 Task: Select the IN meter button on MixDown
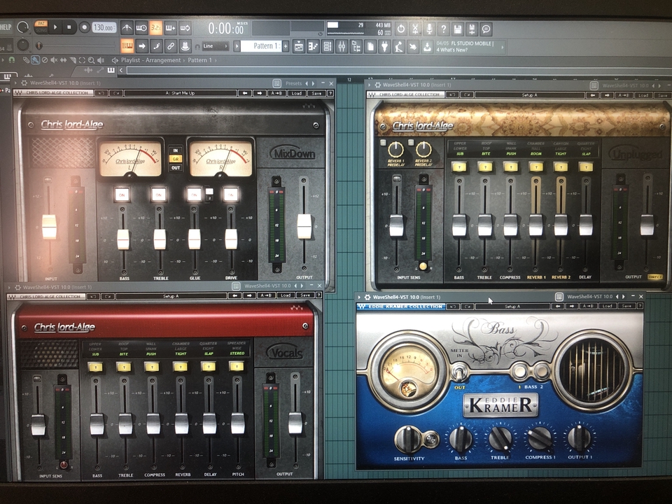point(176,150)
